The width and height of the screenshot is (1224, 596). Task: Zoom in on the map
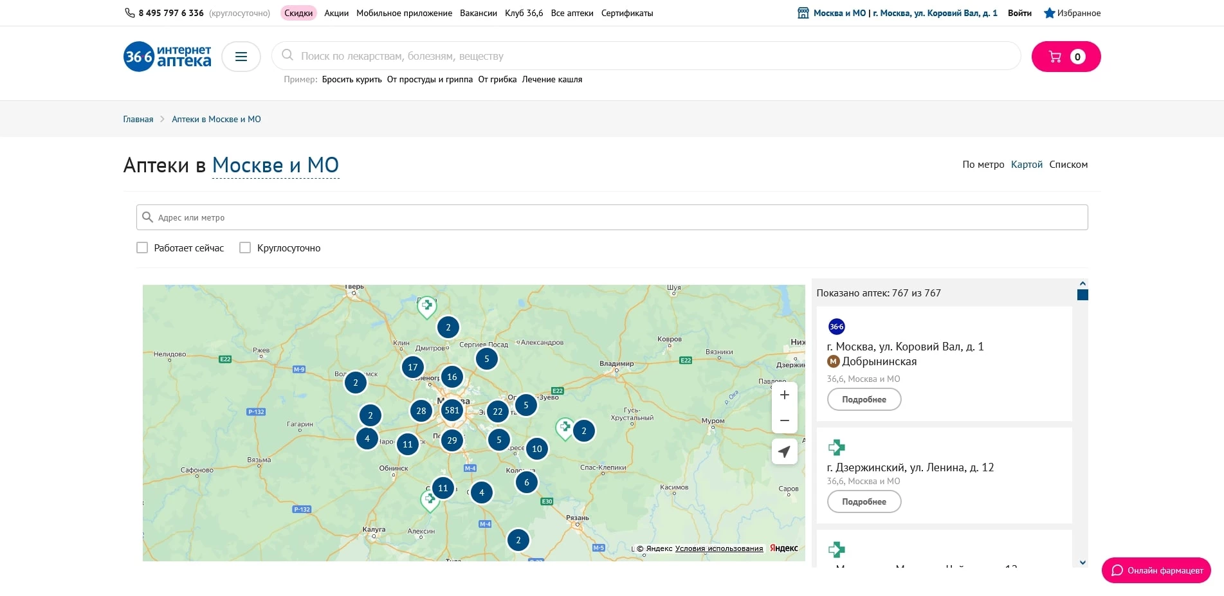point(784,395)
